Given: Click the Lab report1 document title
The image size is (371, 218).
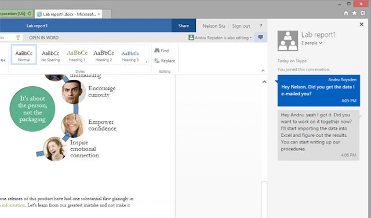Looking at the screenshot, I should [x=37, y=25].
